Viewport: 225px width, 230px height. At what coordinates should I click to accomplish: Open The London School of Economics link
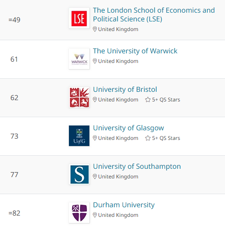154,15
